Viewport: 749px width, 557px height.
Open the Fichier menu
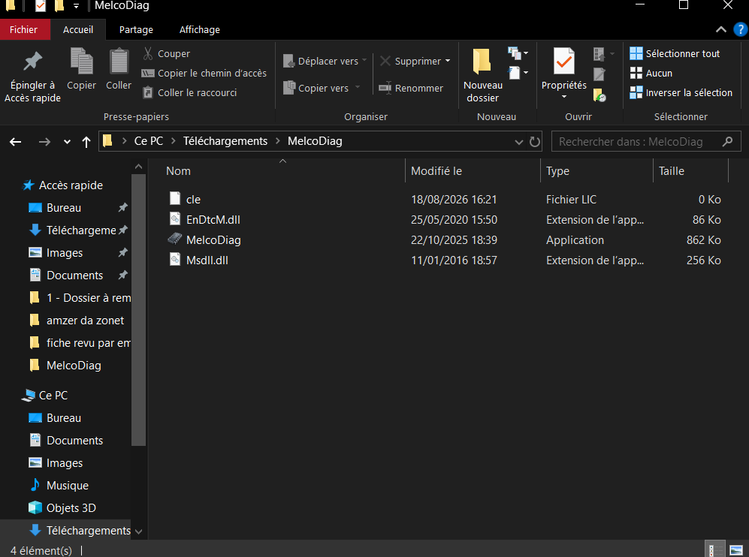23,29
